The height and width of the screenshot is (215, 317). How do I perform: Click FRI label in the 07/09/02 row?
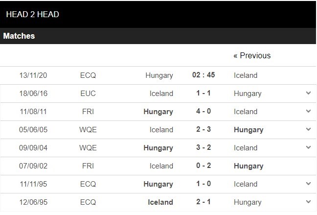(x=88, y=166)
